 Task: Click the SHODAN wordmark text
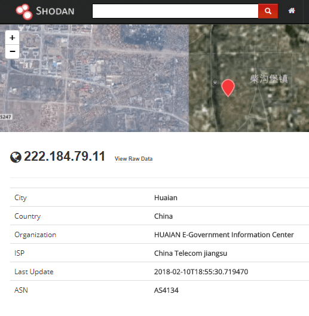pos(55,11)
